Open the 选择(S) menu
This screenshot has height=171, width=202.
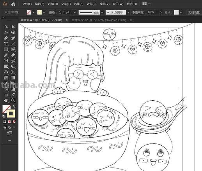pos(78,4)
